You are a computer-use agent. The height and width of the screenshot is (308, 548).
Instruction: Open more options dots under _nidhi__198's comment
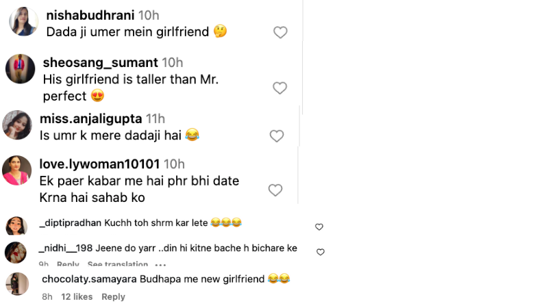pos(160,265)
